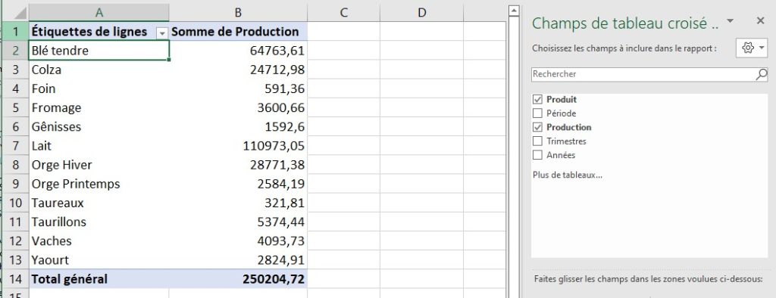Select the Yaourt cell
Image resolution: width=776 pixels, height=298 pixels.
(99, 260)
